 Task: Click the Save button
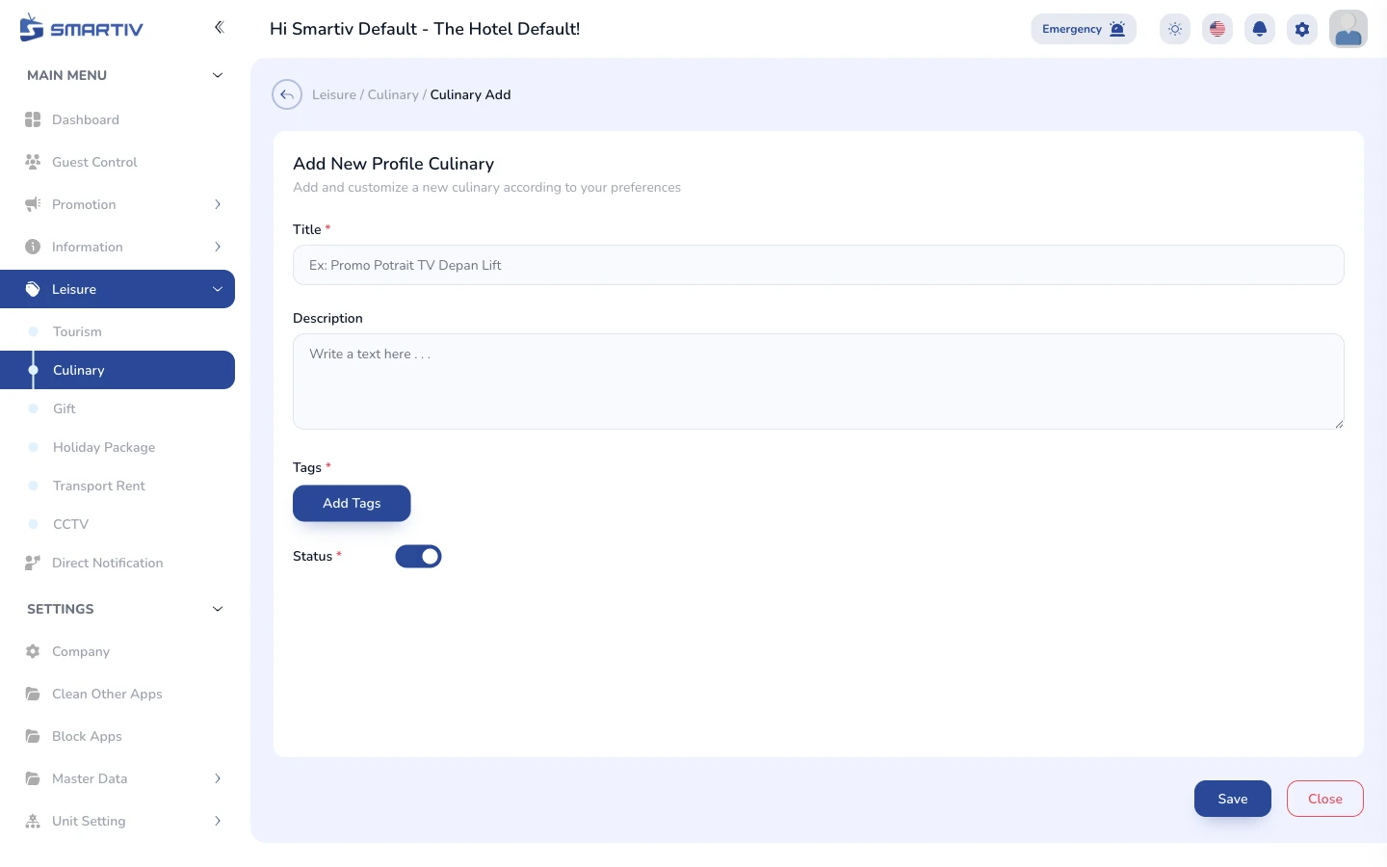pyautogui.click(x=1233, y=799)
